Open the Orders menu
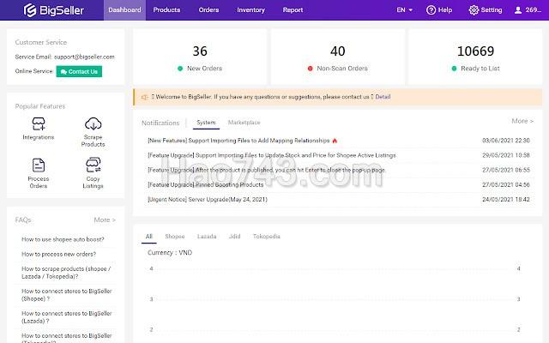Image resolution: width=549 pixels, height=343 pixels. pos(208,10)
